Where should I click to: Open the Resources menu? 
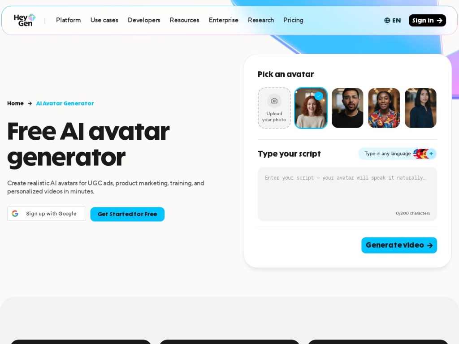pyautogui.click(x=184, y=20)
